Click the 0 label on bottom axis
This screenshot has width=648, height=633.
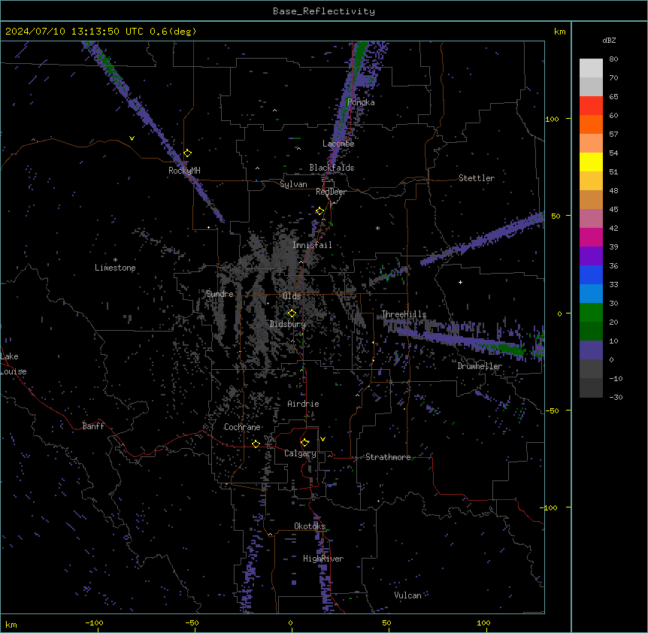290,622
